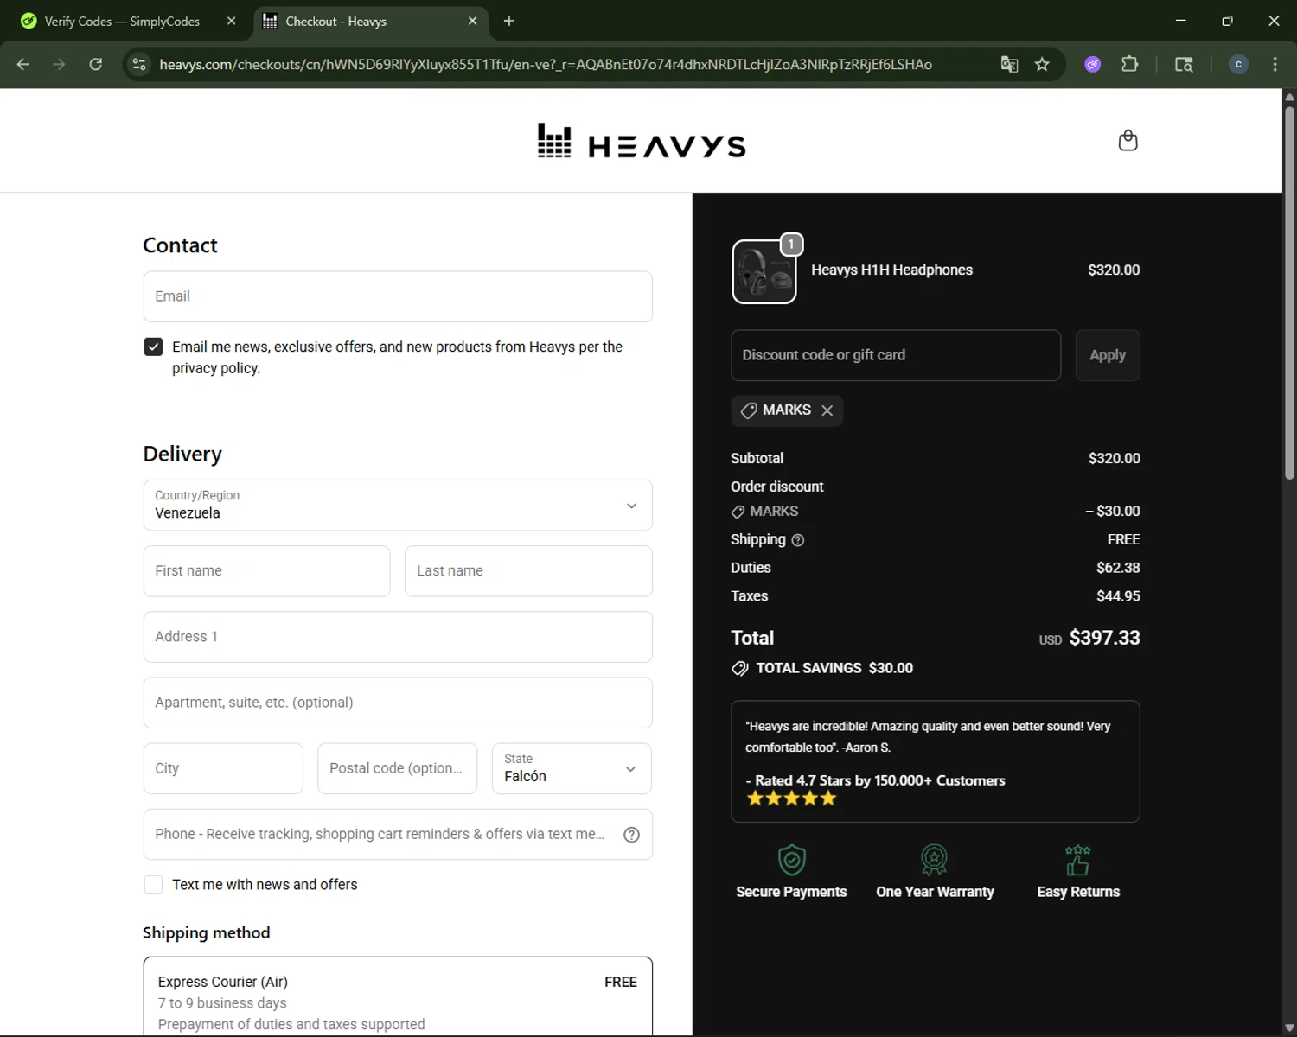
Task: Click the phone field help icon
Action: tap(632, 835)
